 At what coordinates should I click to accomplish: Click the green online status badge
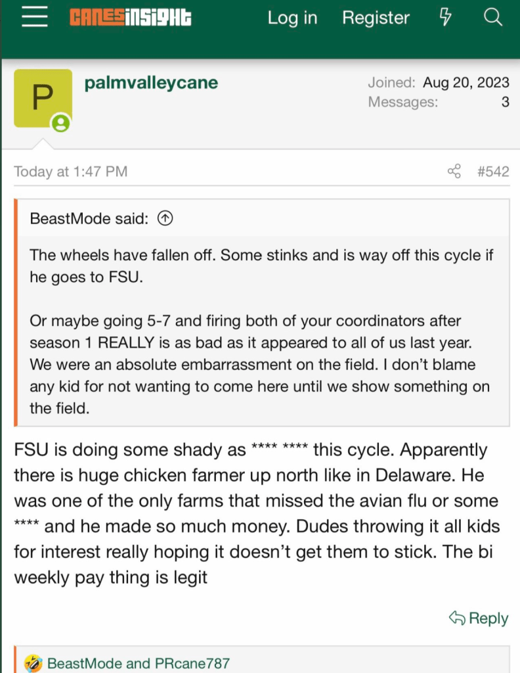click(61, 123)
